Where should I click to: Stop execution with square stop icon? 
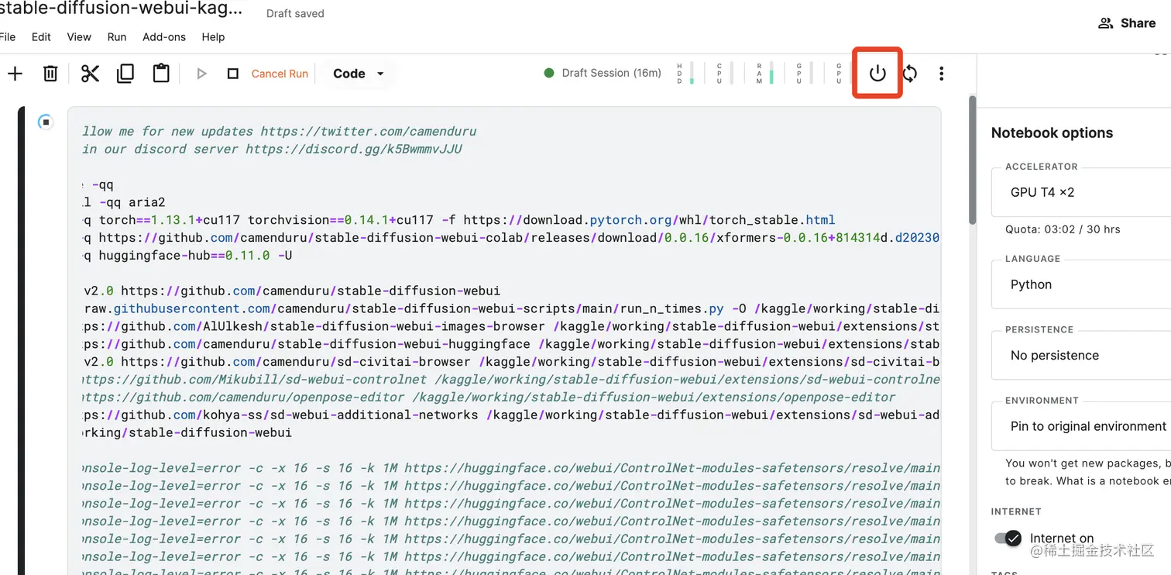(x=232, y=74)
